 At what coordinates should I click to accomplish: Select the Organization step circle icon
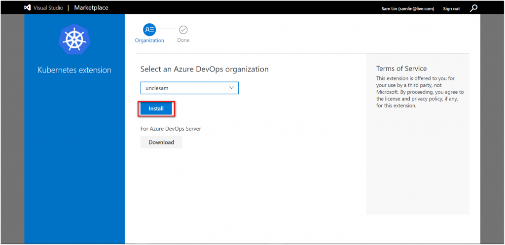(149, 30)
